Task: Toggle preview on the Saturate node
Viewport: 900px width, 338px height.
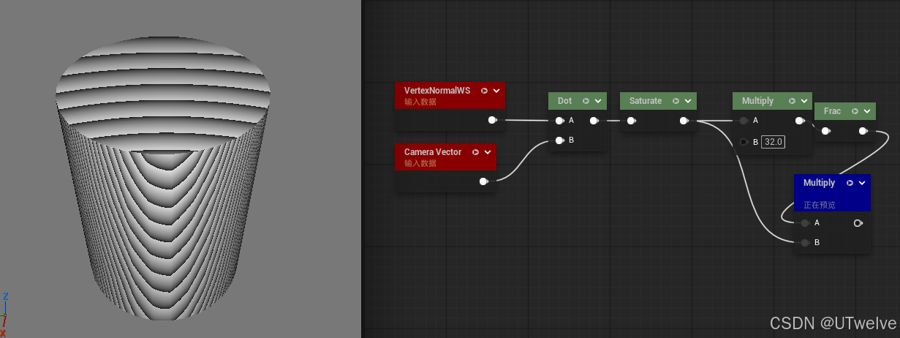Action: click(676, 101)
